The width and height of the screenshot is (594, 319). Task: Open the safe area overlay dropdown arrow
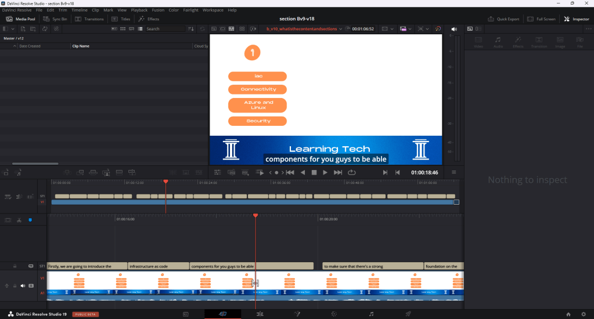point(392,29)
